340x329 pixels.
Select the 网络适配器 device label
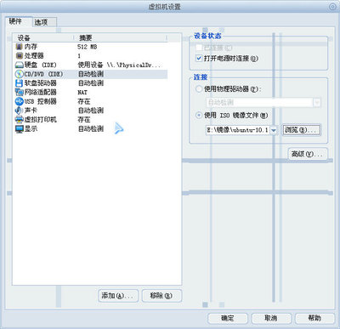(41, 93)
